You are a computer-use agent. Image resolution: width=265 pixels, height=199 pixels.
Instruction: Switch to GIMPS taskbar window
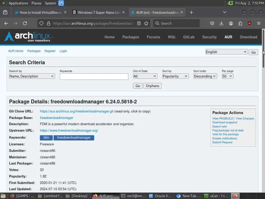(23, 196)
